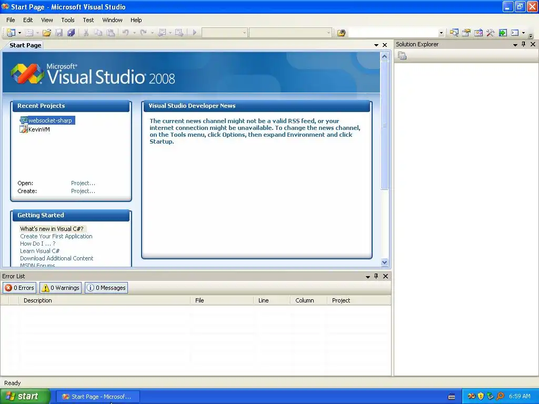Open the View menu

47,20
